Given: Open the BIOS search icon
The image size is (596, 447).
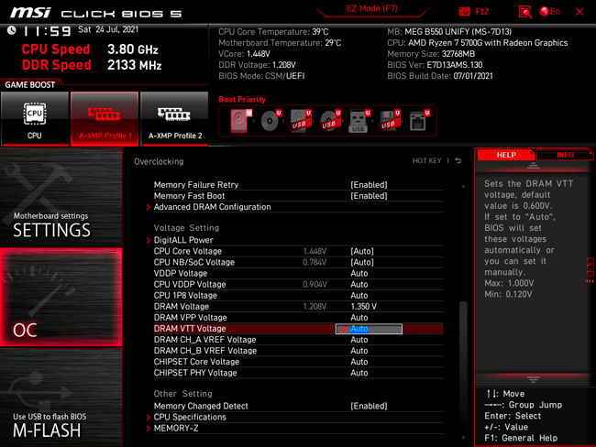Looking at the screenshot, I should 524,11.
